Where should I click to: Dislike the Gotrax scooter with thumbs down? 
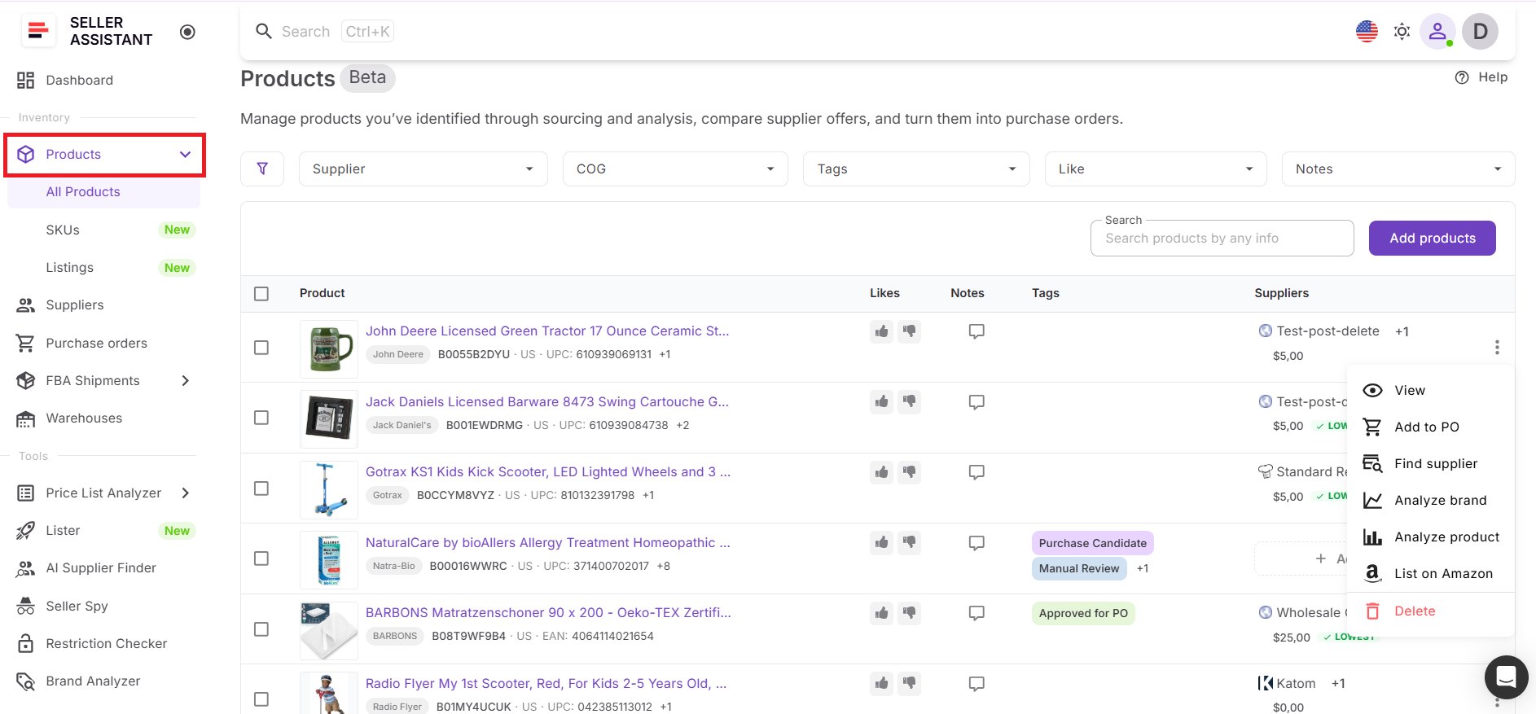coord(909,472)
